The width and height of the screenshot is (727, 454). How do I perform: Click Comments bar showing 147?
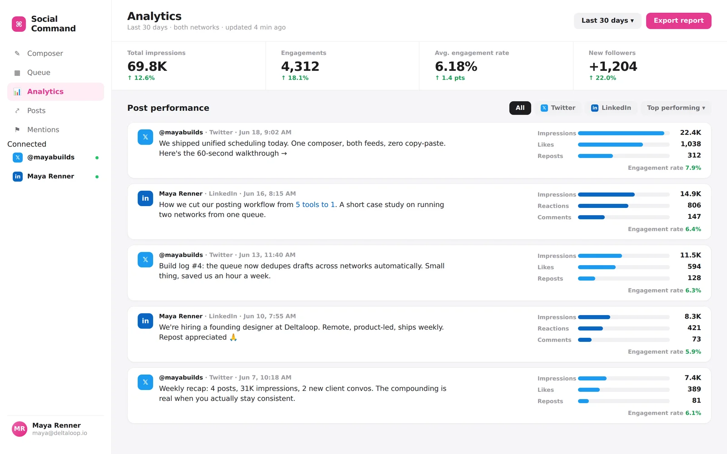click(624, 217)
